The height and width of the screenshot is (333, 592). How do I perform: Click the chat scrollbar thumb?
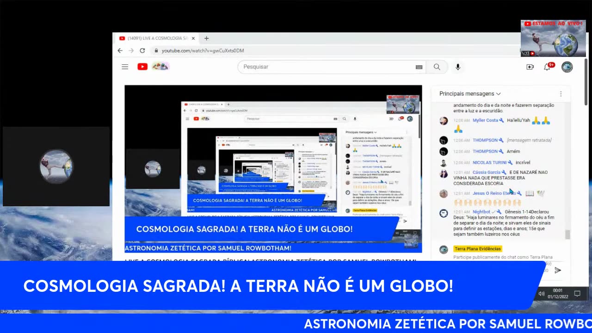pos(567,234)
